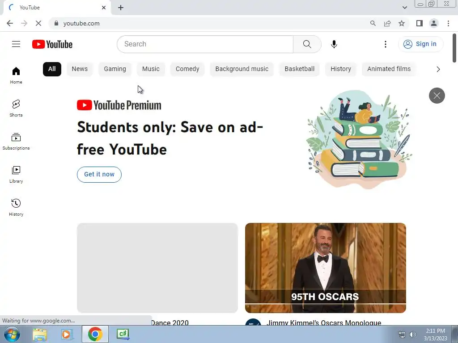Click the Students only headline text
458x343 pixels.
(170, 138)
